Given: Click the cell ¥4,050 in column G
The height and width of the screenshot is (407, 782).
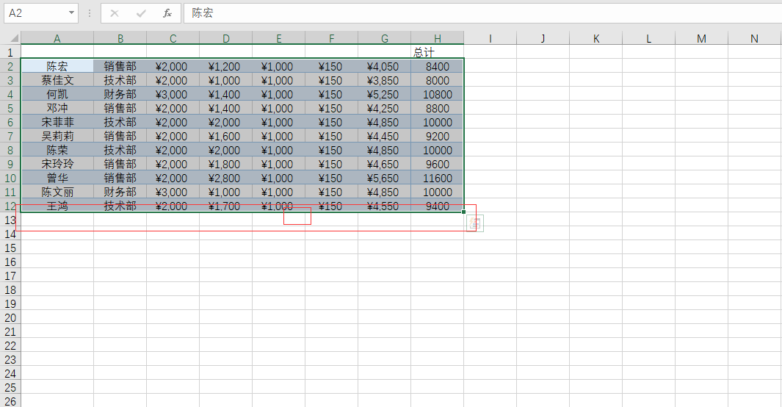Looking at the screenshot, I should pyautogui.click(x=385, y=66).
